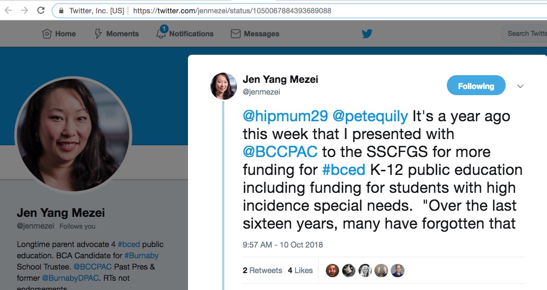The height and width of the screenshot is (290, 547).
Task: Toggle the Following button on tweet
Action: pos(475,86)
